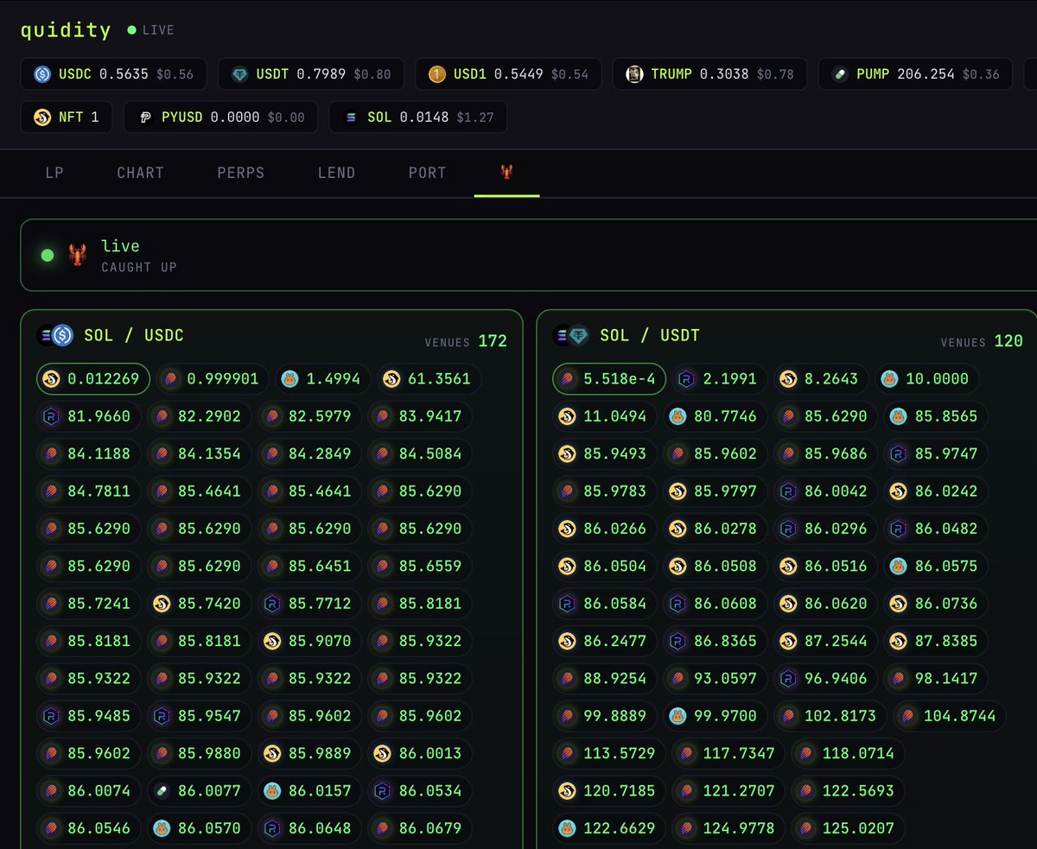Click the icon beside 0.012269 venue

tap(52, 379)
